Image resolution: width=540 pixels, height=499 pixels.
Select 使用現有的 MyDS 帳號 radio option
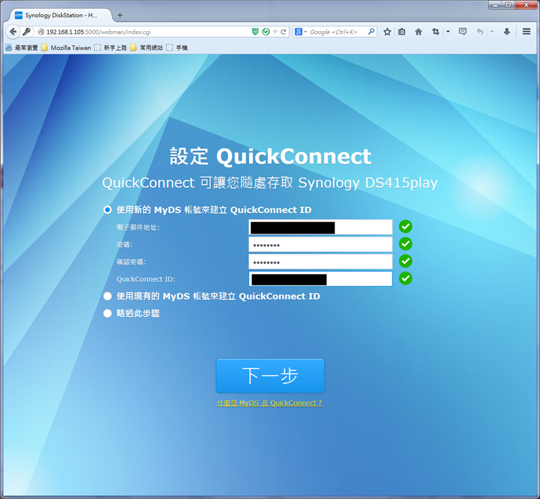point(107,296)
